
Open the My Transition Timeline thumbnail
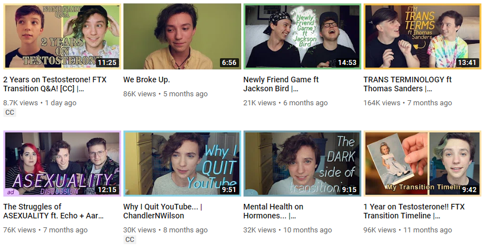point(422,164)
